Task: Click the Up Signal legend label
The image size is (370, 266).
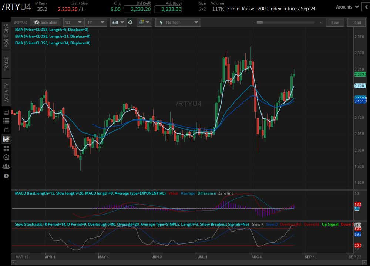Action: (330, 225)
